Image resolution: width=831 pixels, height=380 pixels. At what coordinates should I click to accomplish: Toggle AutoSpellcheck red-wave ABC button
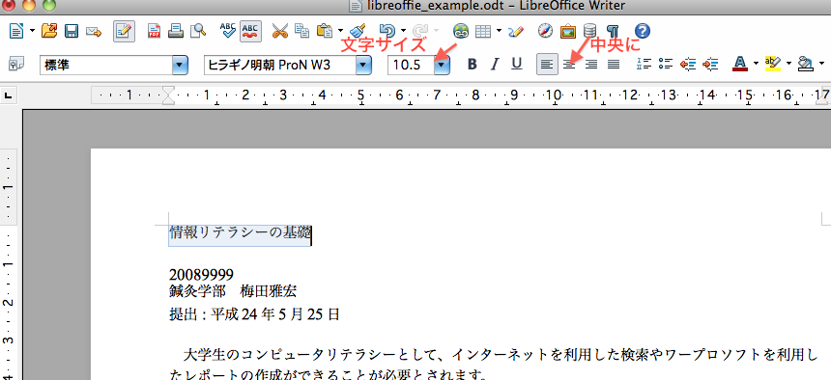pos(249,31)
